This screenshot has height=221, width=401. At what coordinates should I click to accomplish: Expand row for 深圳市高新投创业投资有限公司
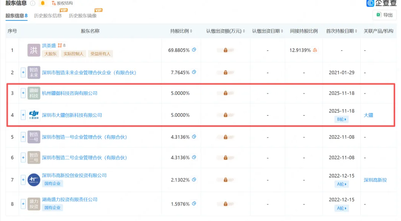23,180
